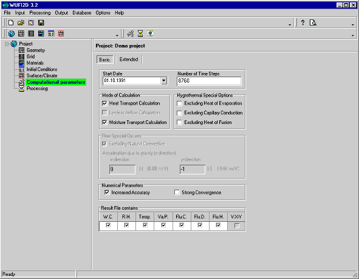Enable Strong Convergence checkbox
Viewport: 359px width, 279px height.
[177, 193]
